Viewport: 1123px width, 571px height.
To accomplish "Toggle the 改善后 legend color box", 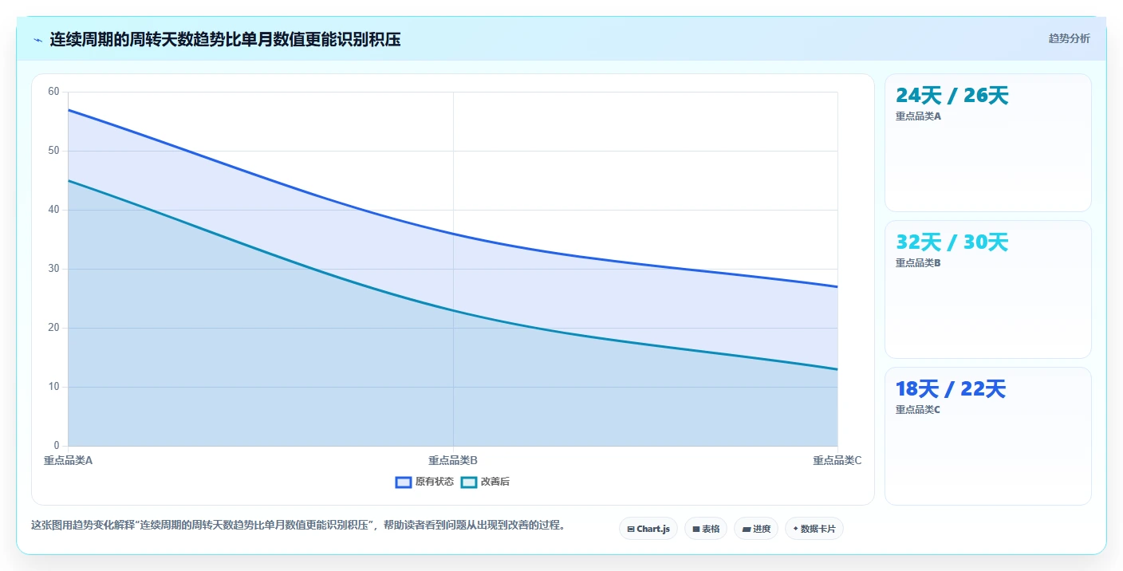I will 469,482.
